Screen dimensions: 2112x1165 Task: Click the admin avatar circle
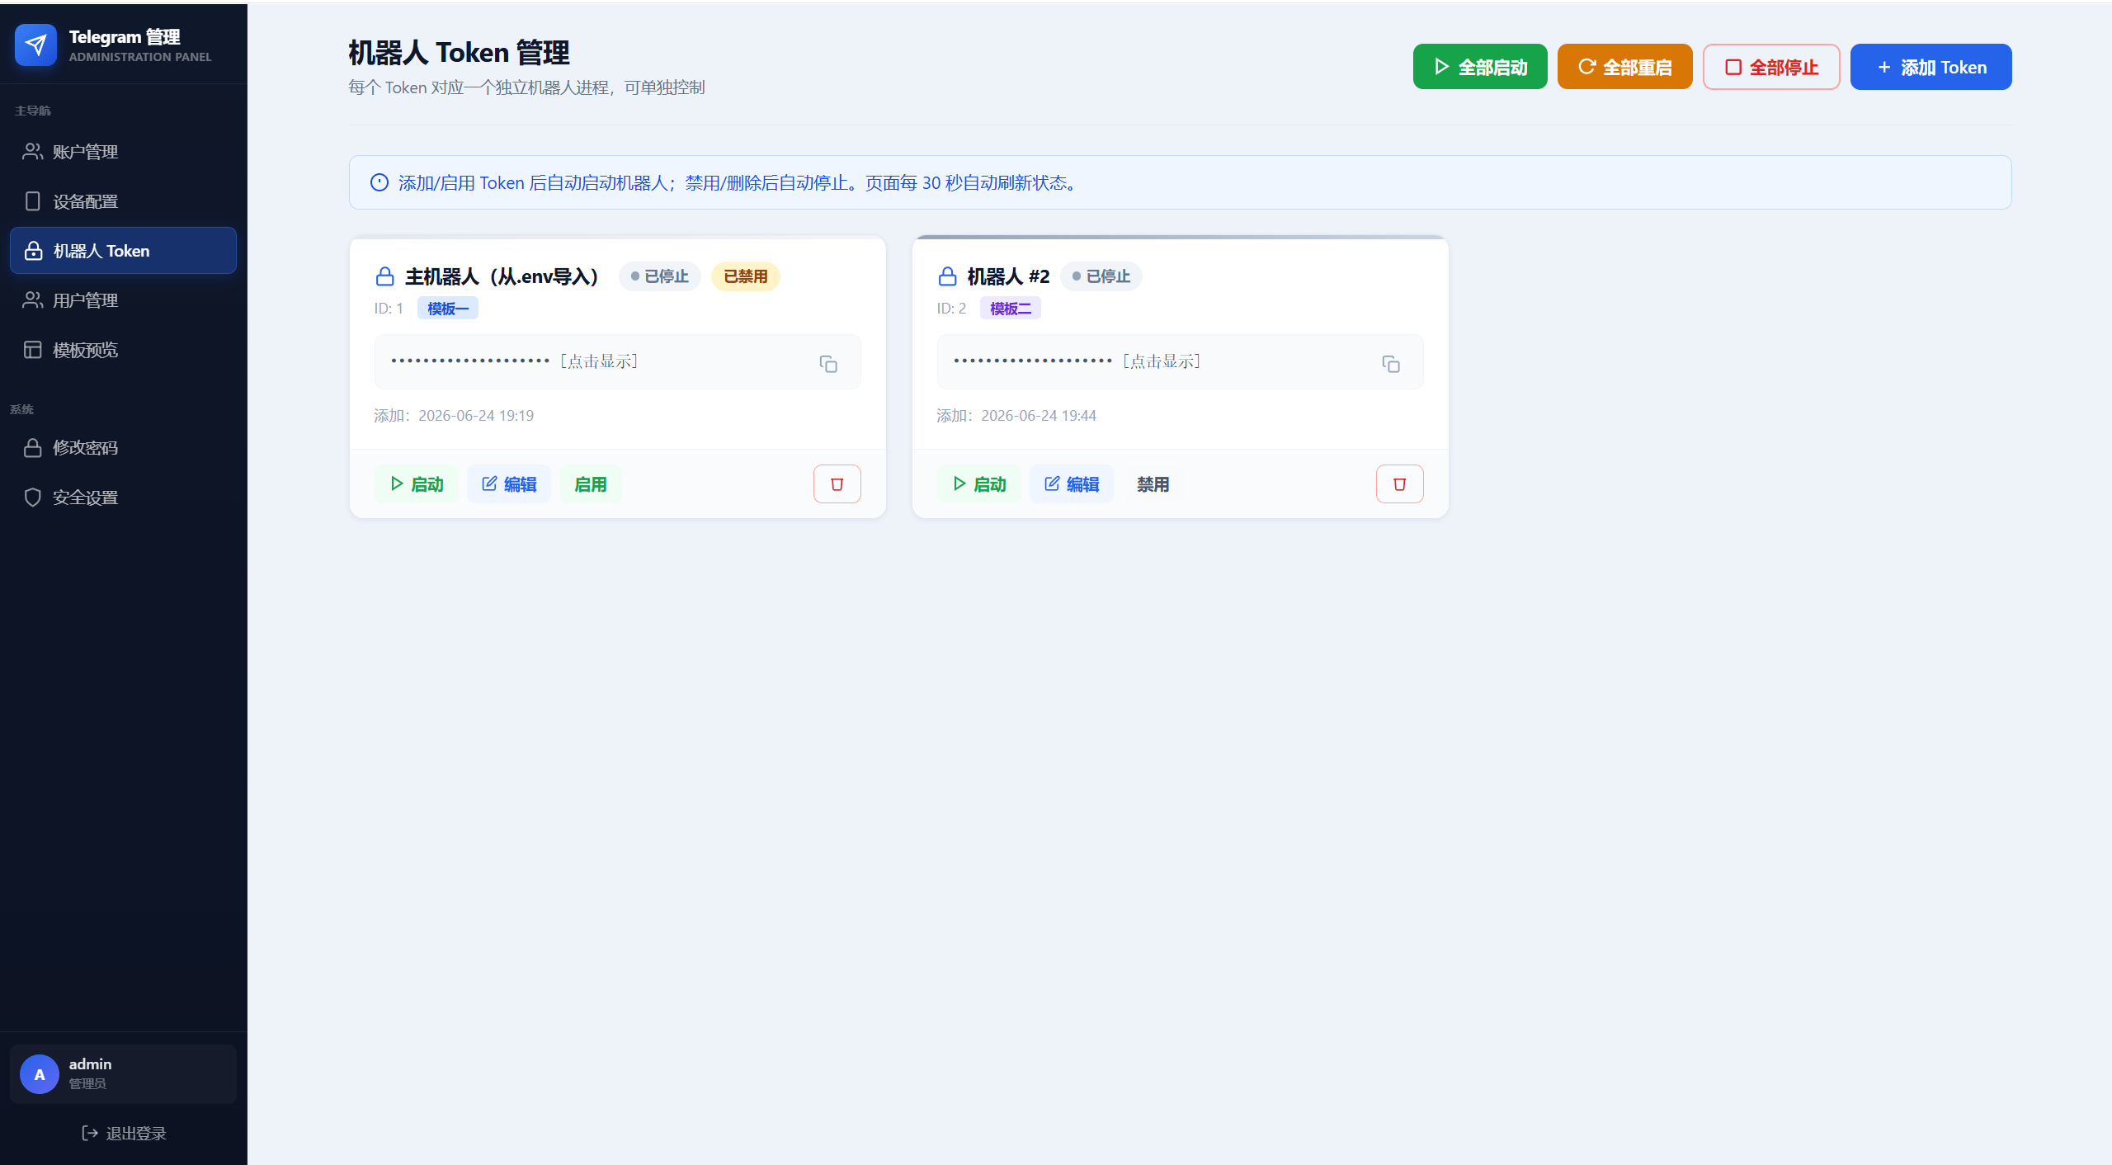click(x=40, y=1074)
